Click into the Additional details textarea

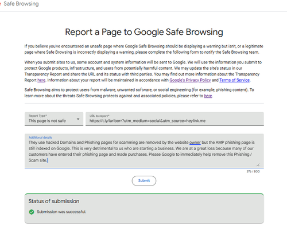(144, 151)
